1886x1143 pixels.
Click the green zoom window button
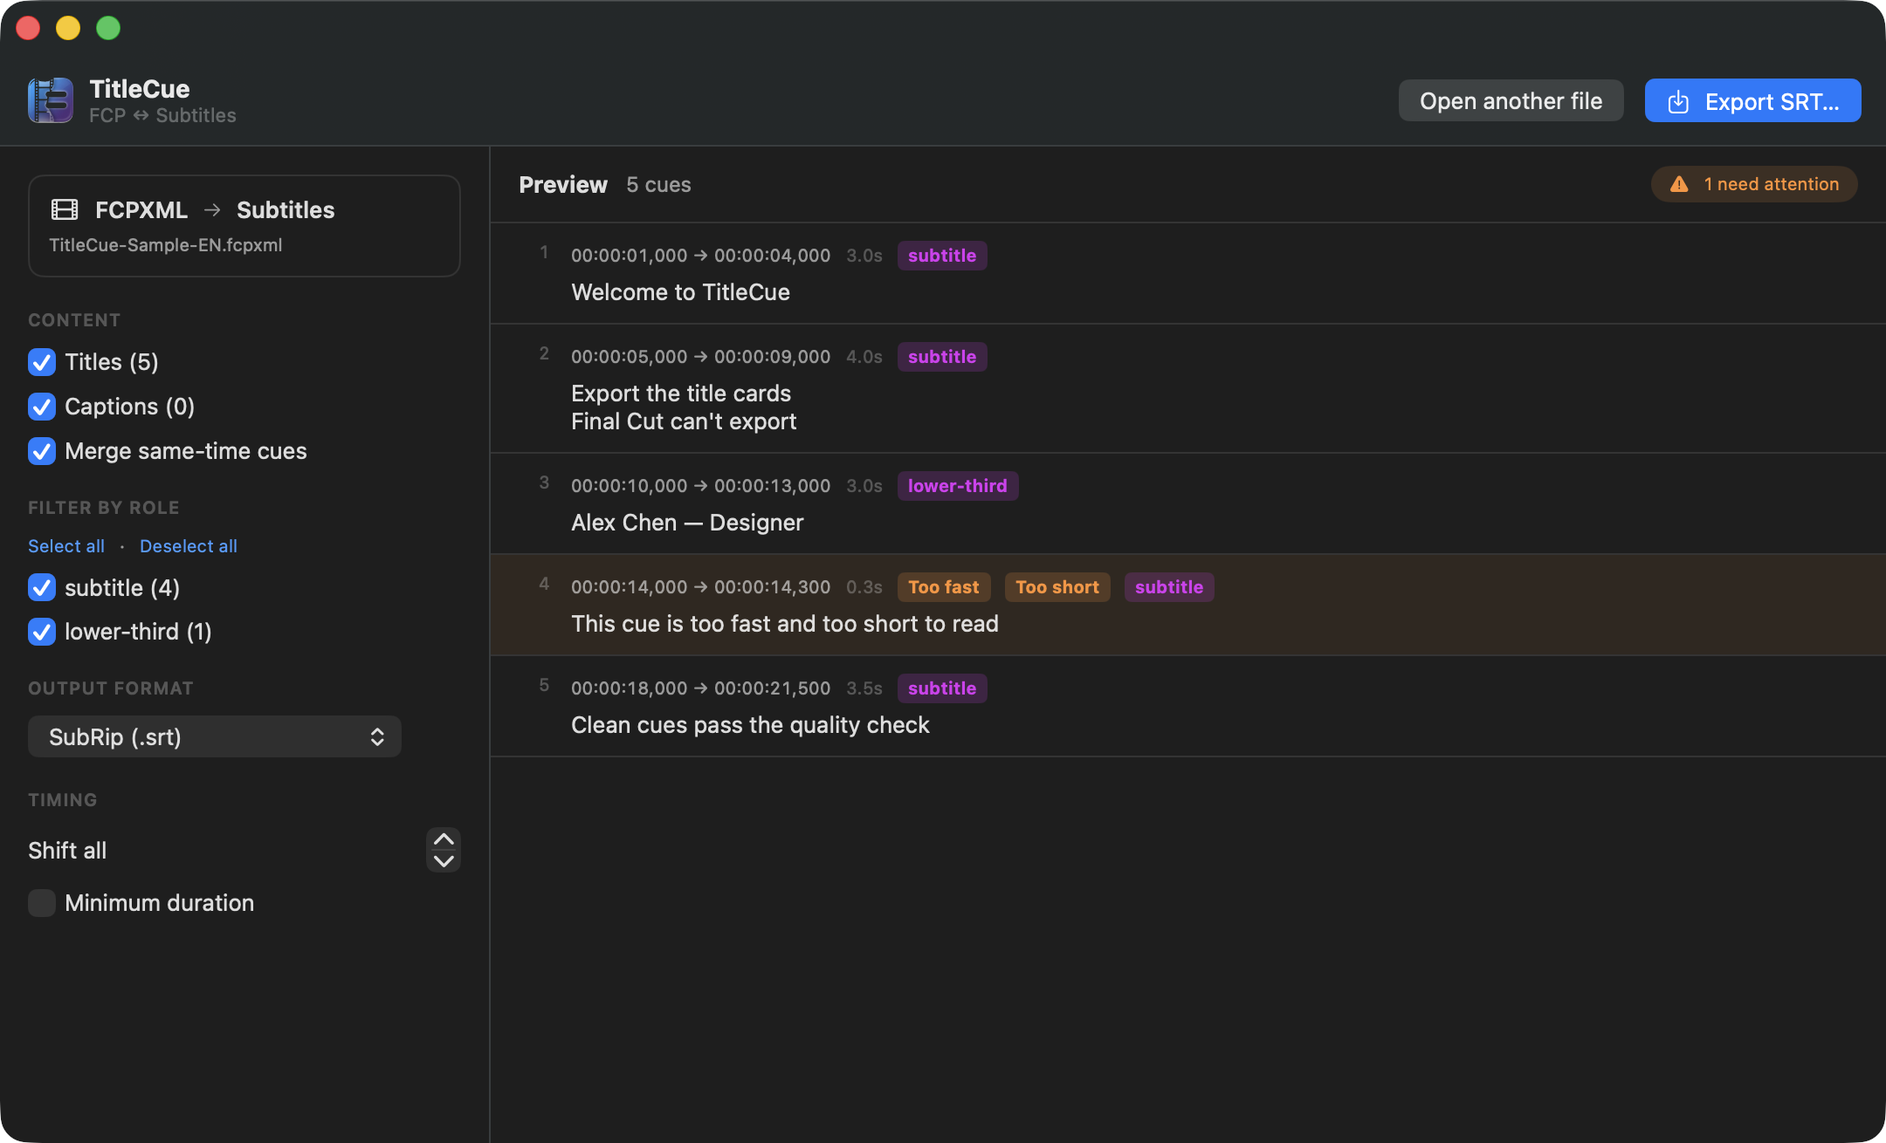coord(108,28)
